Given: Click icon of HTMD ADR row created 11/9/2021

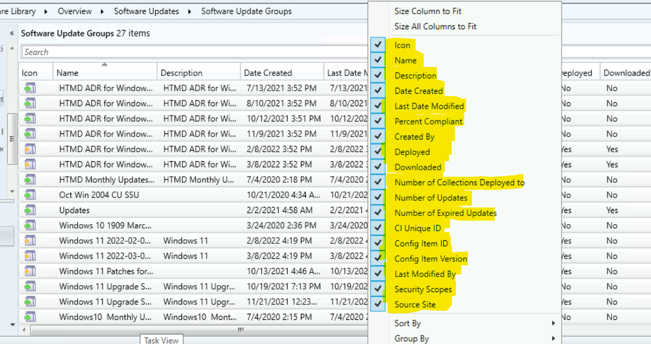Looking at the screenshot, I should (30, 134).
